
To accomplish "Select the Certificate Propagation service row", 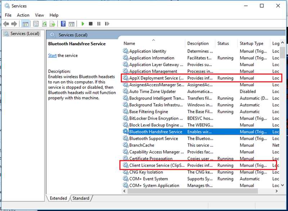I will [x=201, y=159].
